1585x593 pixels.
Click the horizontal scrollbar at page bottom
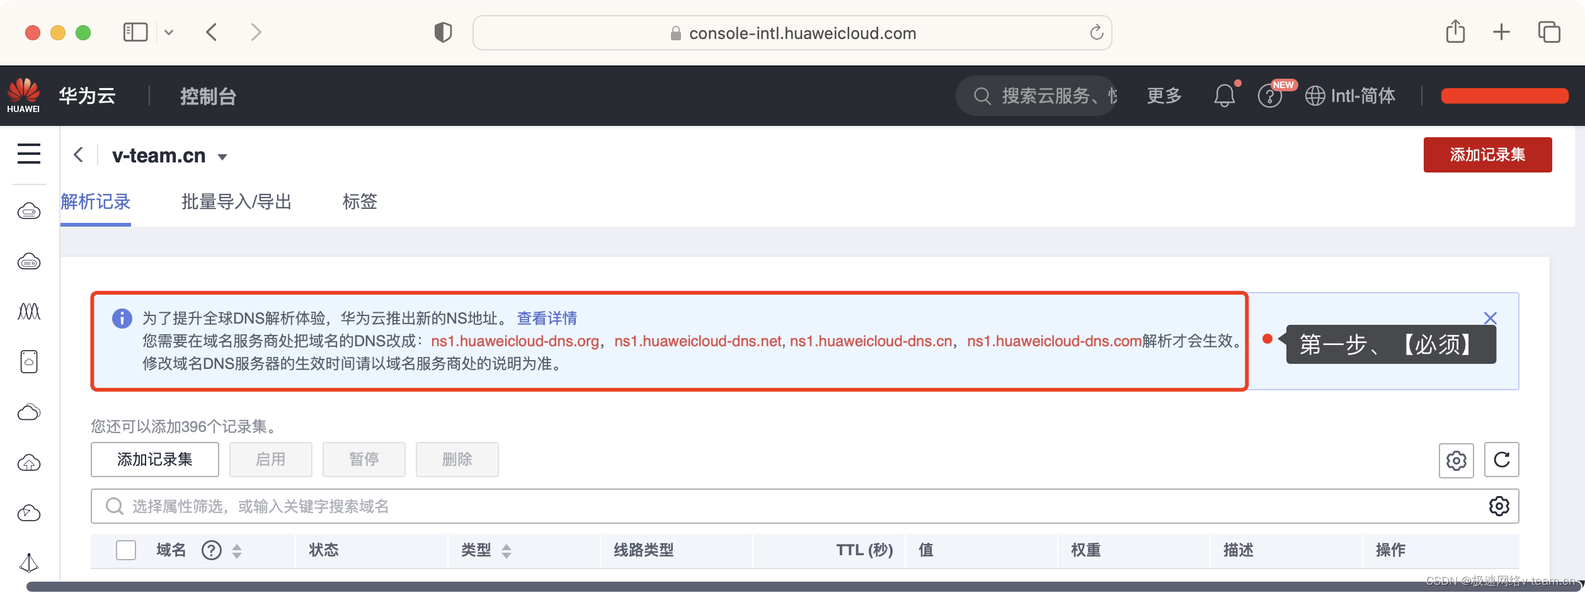pyautogui.click(x=805, y=587)
